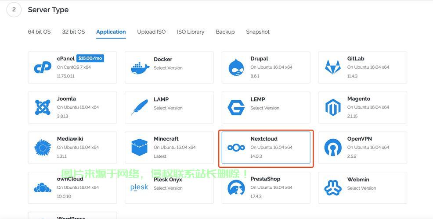The image size is (433, 219).
Task: Choose the Webmin logo icon
Action: pyautogui.click(x=333, y=187)
